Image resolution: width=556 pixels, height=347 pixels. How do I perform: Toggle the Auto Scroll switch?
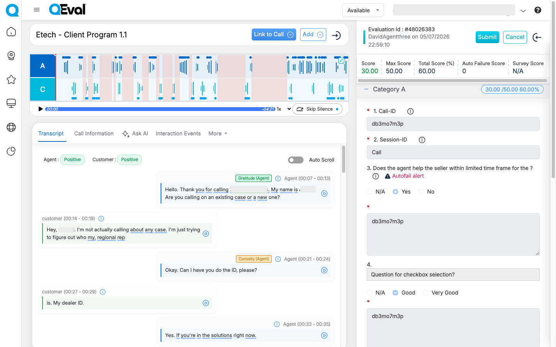click(296, 160)
